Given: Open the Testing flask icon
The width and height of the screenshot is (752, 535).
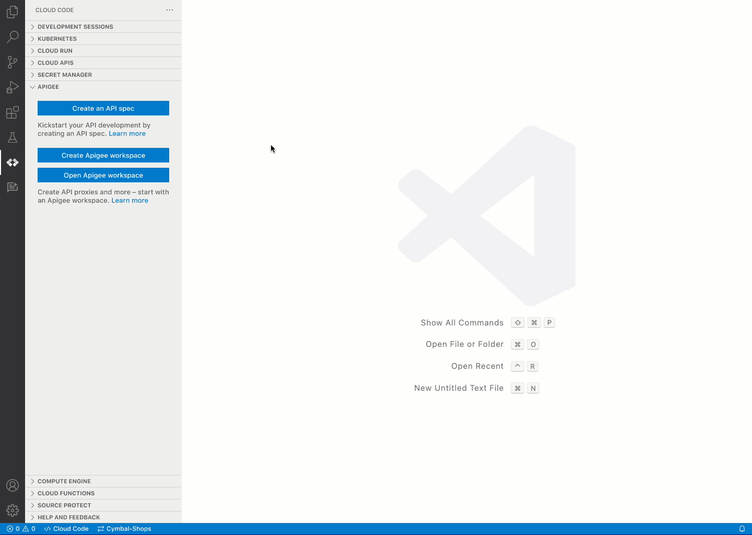Looking at the screenshot, I should pyautogui.click(x=13, y=137).
